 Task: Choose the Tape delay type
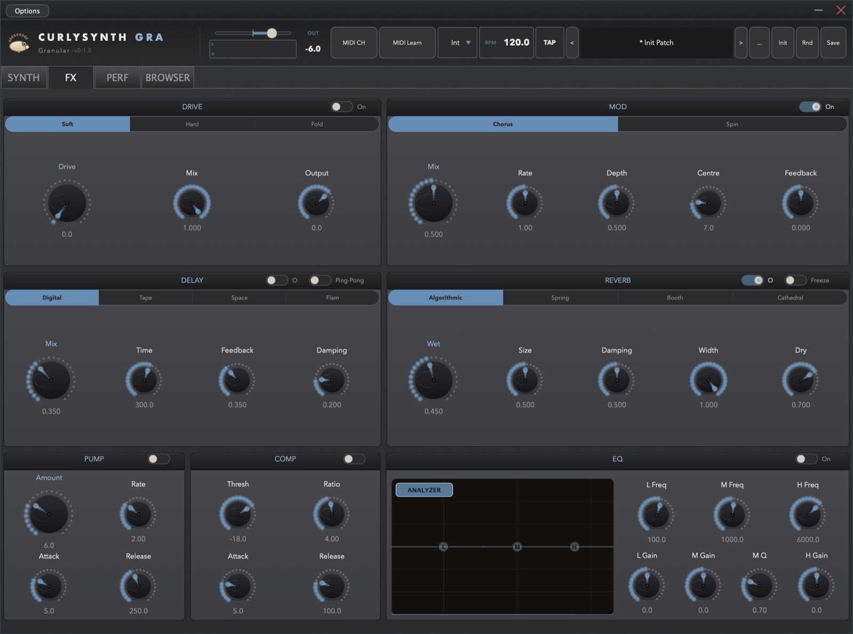point(146,298)
